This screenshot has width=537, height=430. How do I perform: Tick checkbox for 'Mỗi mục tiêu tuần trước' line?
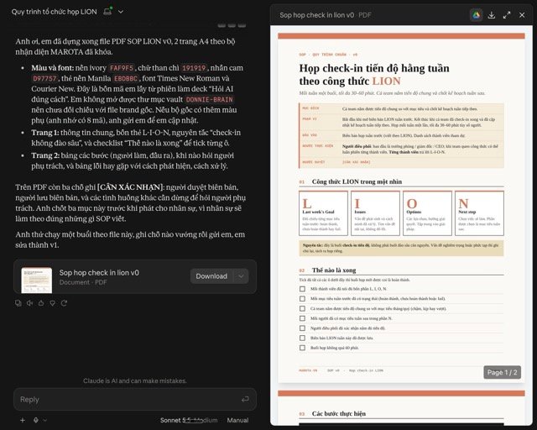[x=302, y=299]
